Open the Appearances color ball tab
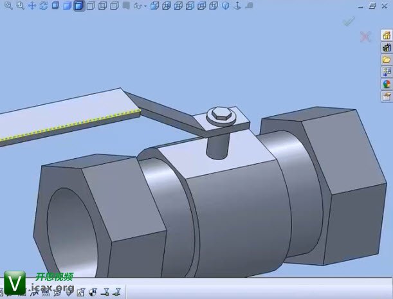This screenshot has height=299, width=393. coord(387,84)
